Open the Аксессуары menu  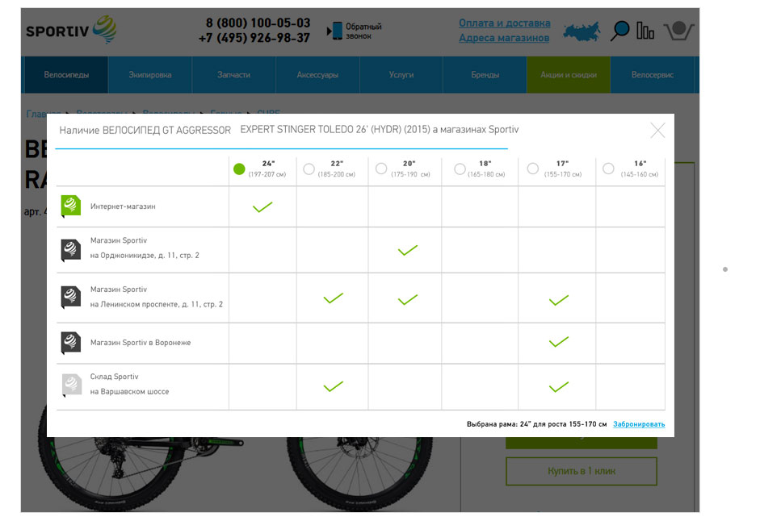pos(318,74)
